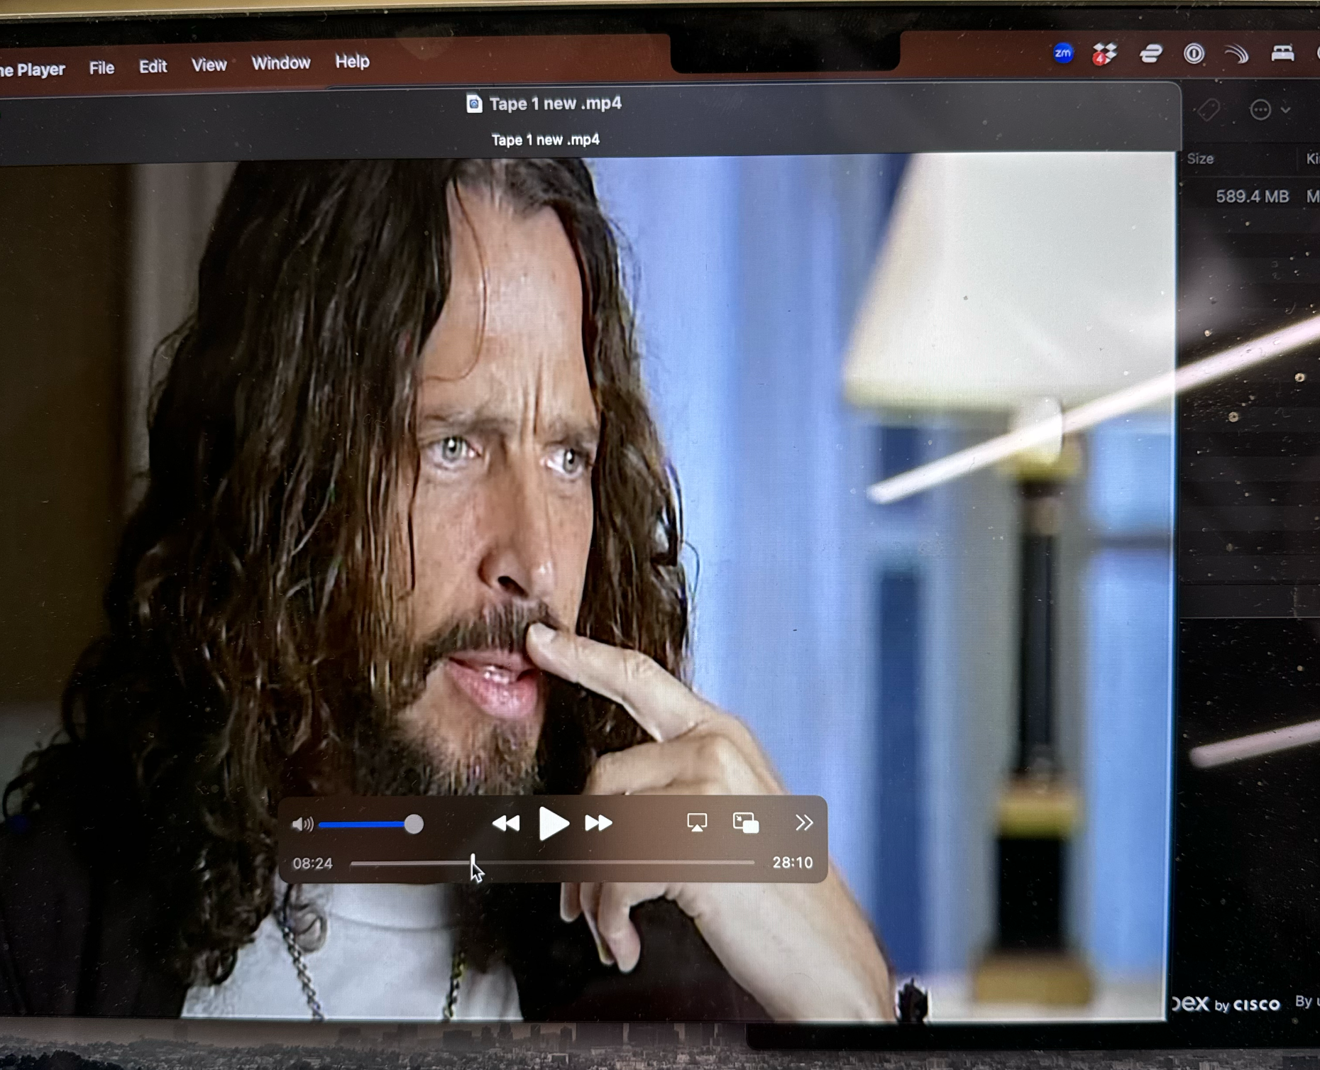Expand additional playback controls with the chevron

point(804,823)
